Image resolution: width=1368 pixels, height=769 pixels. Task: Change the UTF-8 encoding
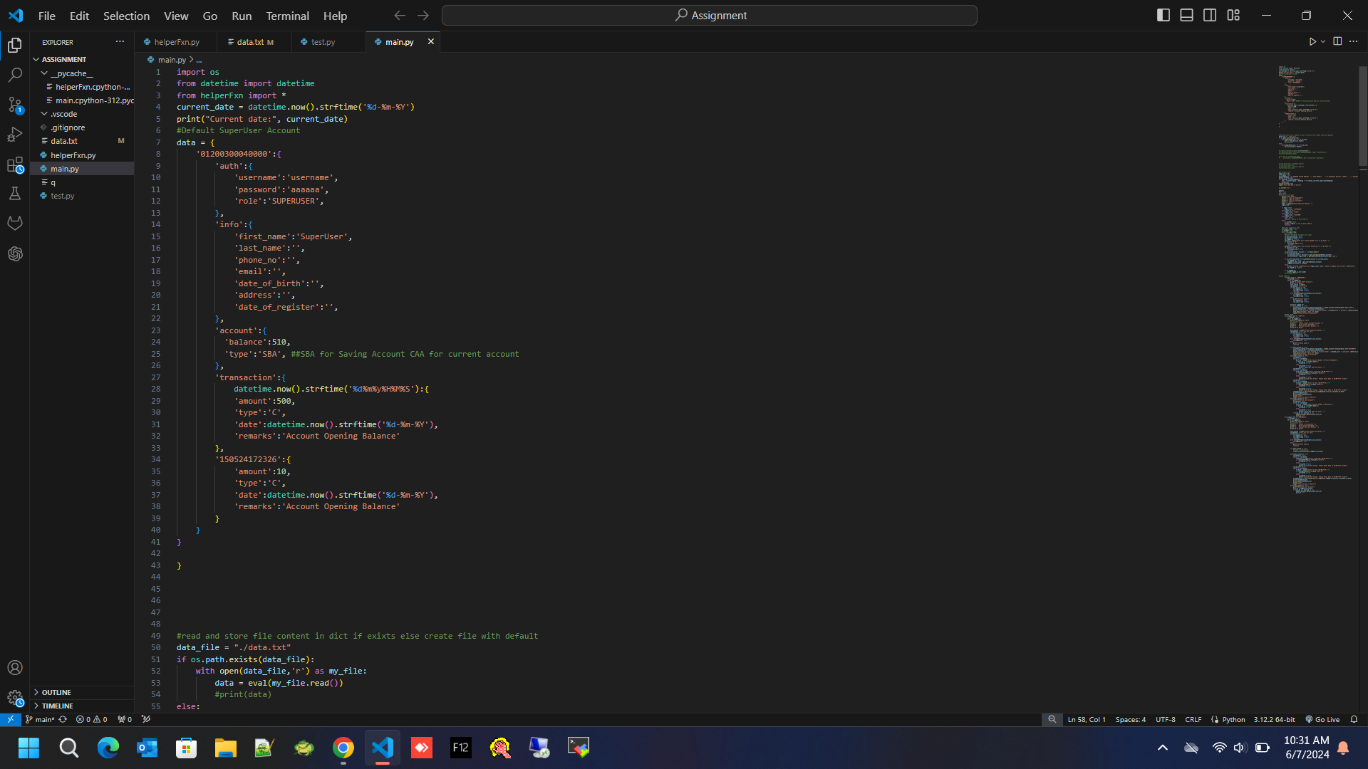click(1165, 720)
